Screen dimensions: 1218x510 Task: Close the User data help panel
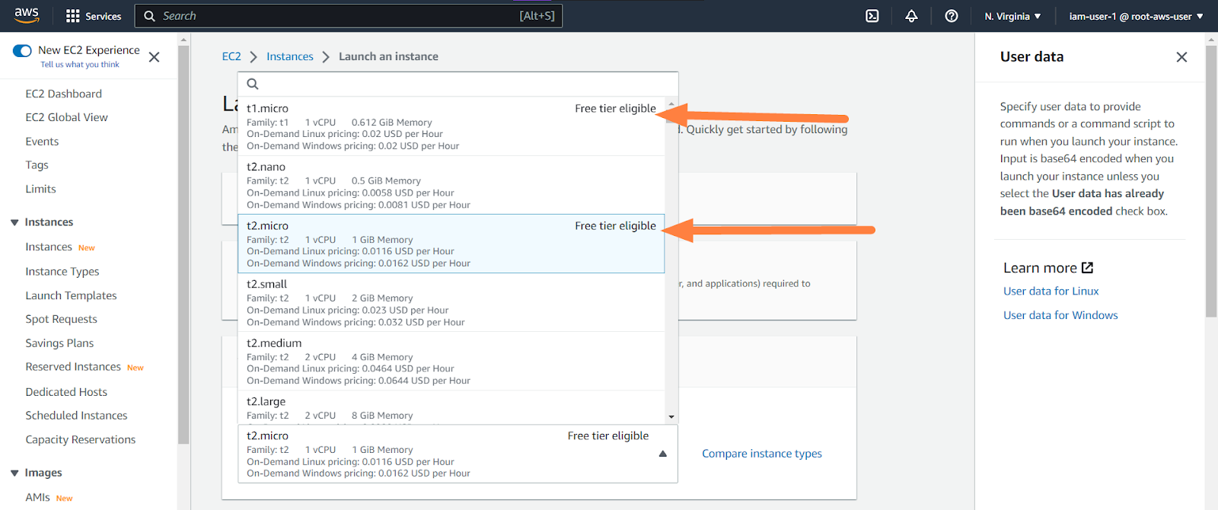[x=1181, y=57]
